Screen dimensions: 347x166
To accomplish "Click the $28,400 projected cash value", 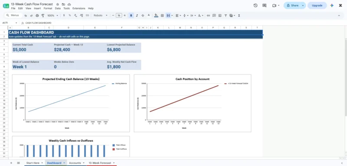I will point(62,50).
